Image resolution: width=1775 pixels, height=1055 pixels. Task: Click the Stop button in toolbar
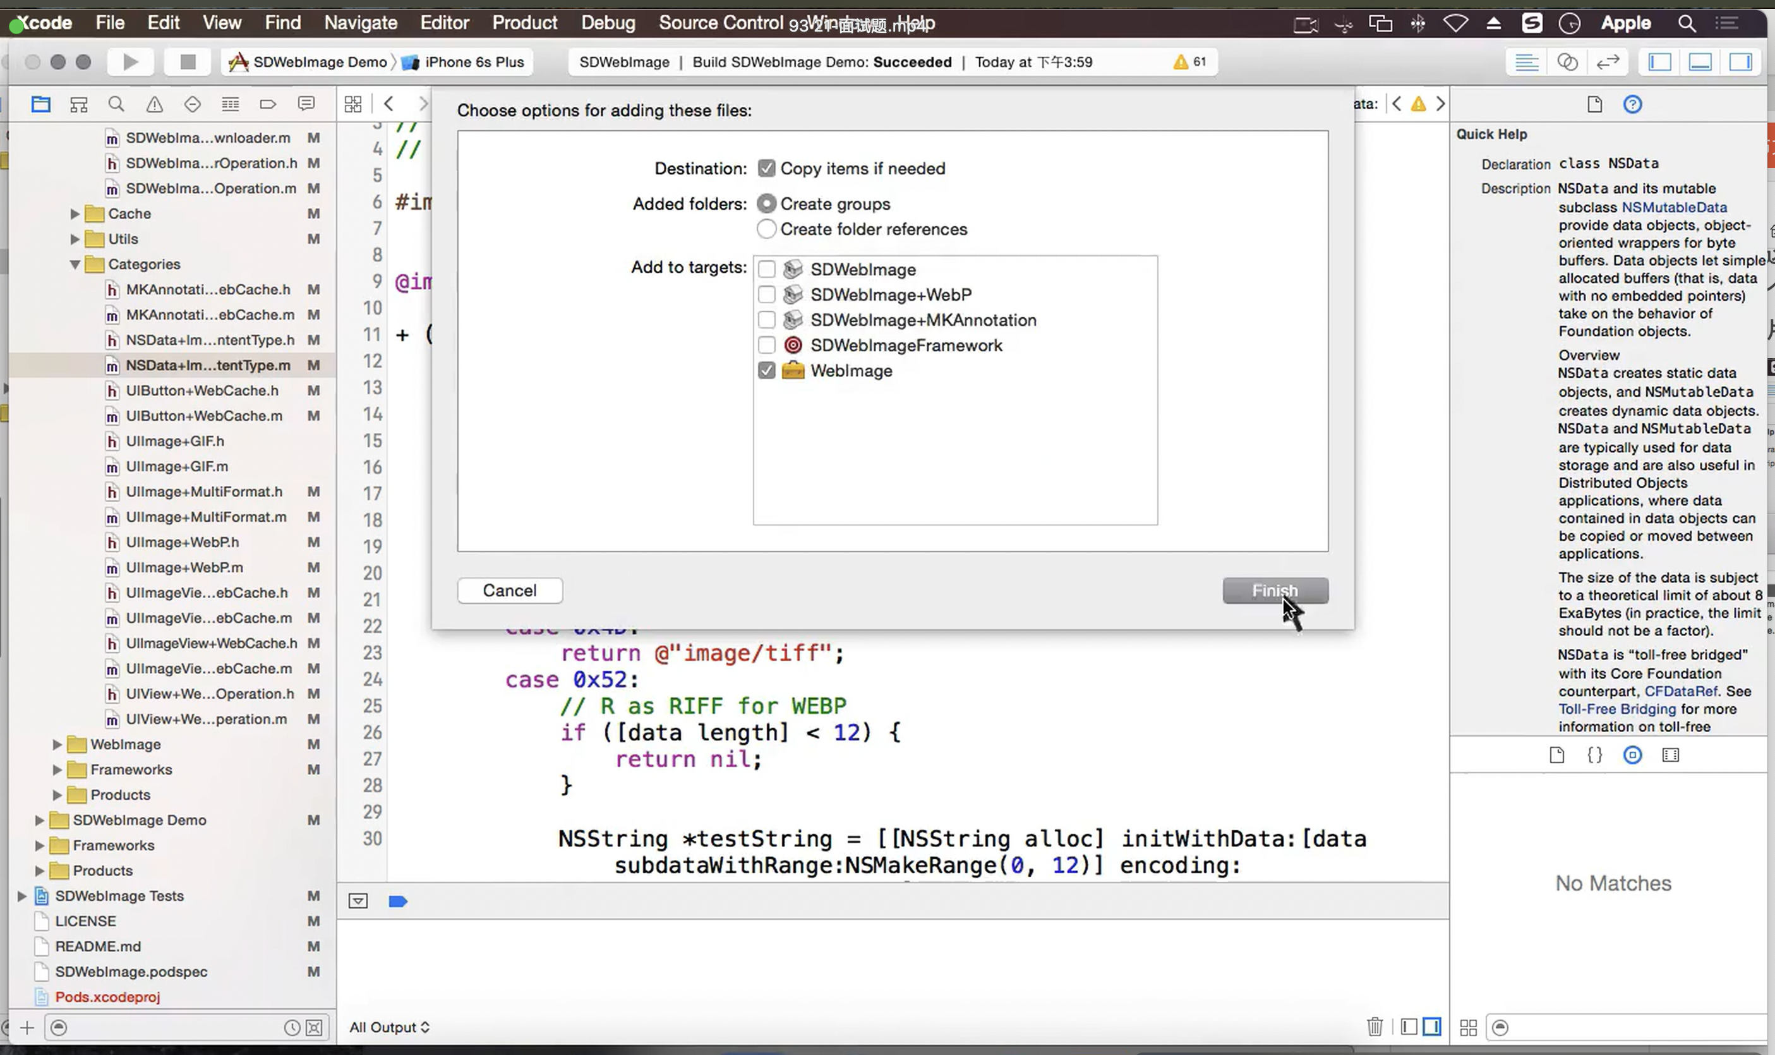pyautogui.click(x=188, y=62)
